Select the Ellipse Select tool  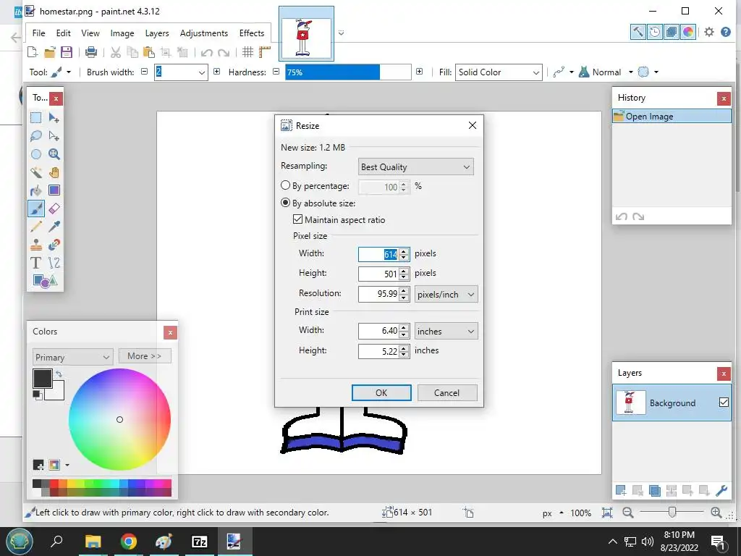36,154
